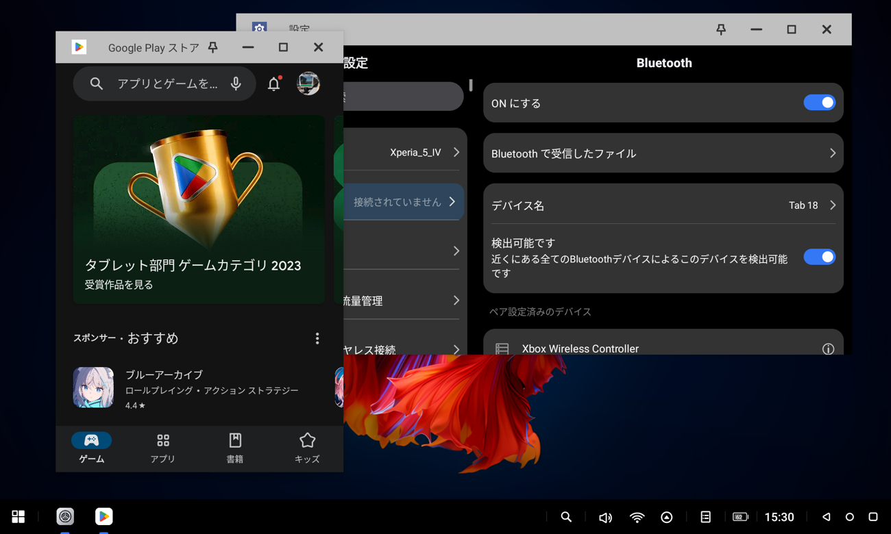Pin the Google Play ストア window
This screenshot has width=891, height=534.
click(x=213, y=47)
